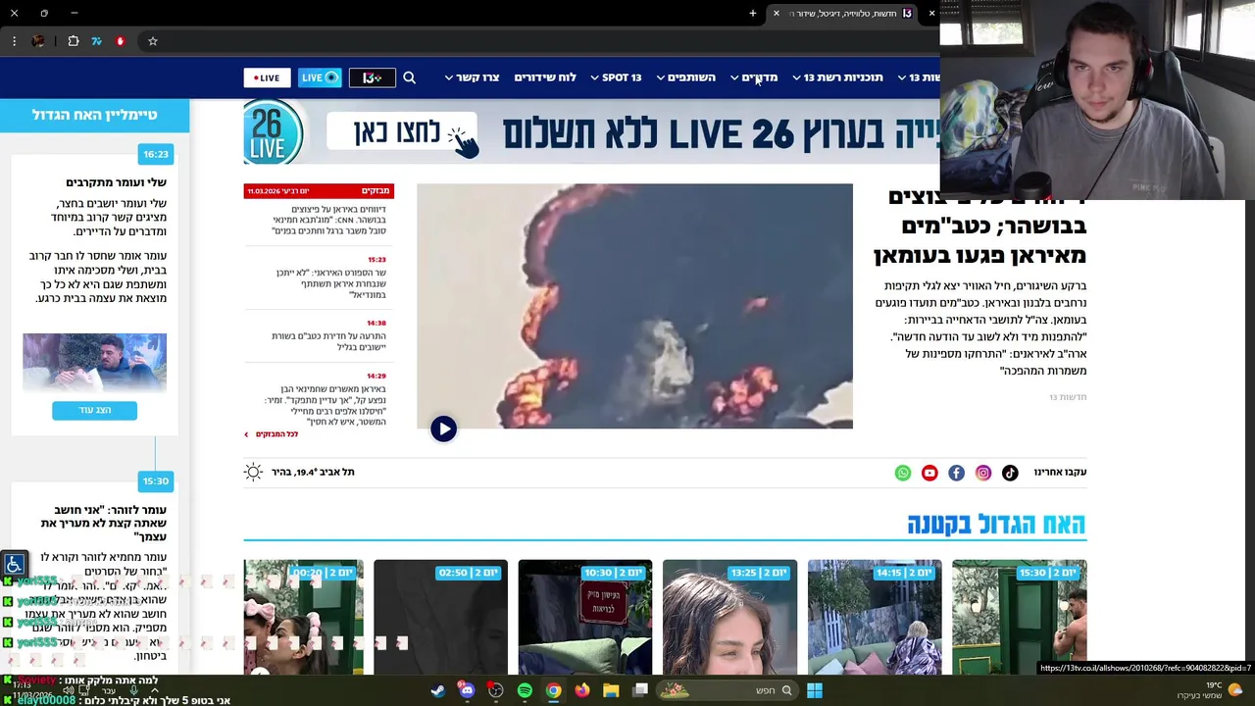This screenshot has height=706, width=1255.
Task: Open the TikTok follow icon
Action: pyautogui.click(x=1010, y=473)
